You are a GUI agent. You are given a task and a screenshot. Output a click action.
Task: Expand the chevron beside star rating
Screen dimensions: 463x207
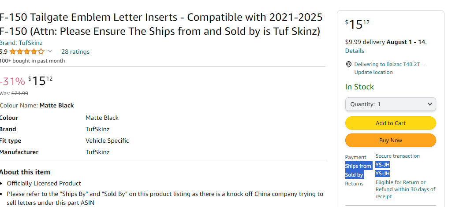coord(50,52)
